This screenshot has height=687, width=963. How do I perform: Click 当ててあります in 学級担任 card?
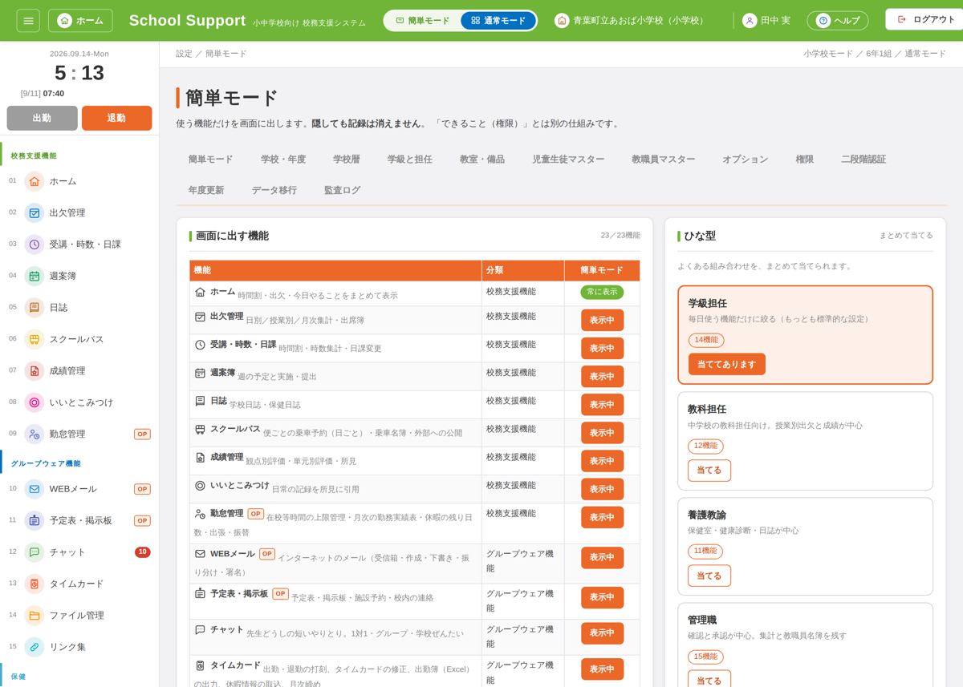point(726,364)
